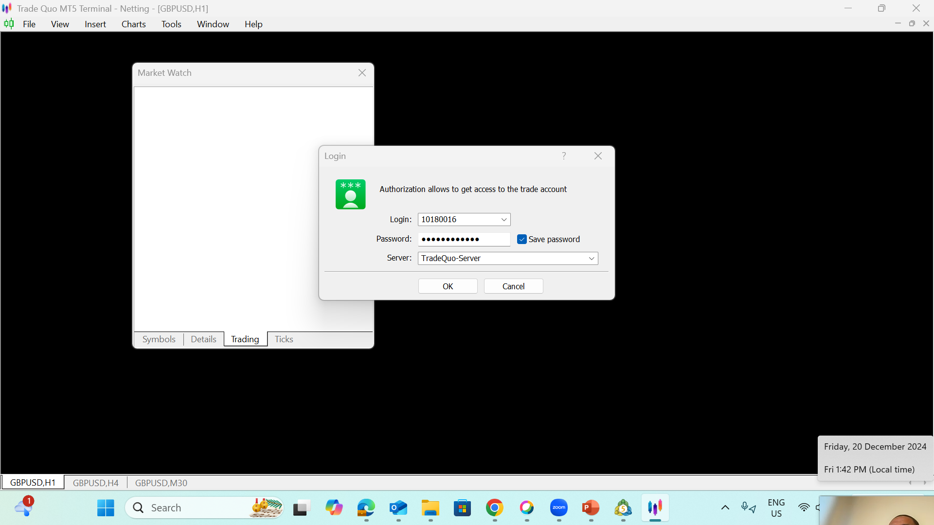
Task: Click the Windows taskbar Search box
Action: pos(204,508)
